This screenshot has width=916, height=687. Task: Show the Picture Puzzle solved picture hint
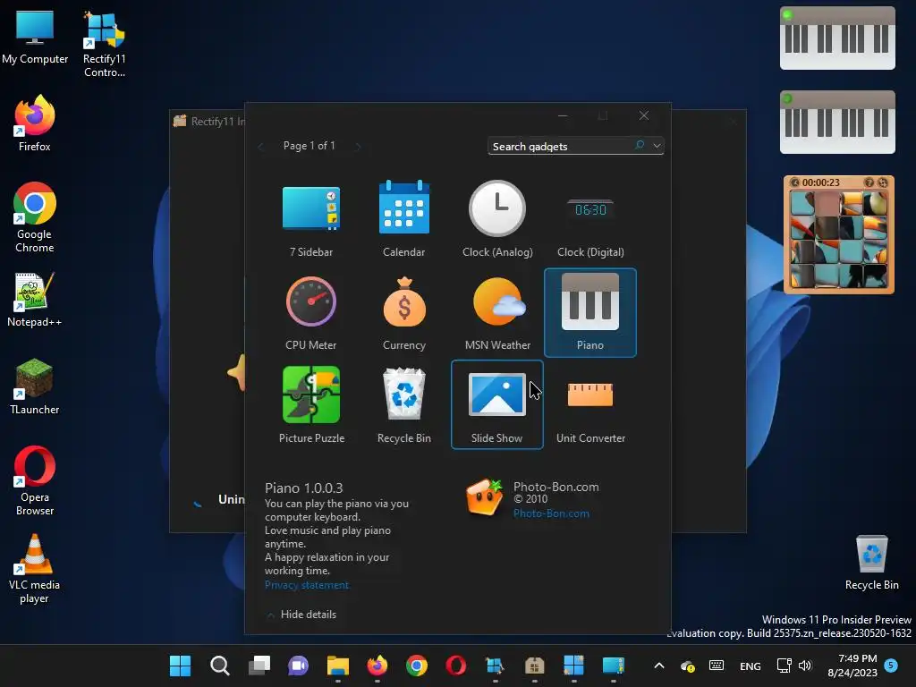point(869,182)
